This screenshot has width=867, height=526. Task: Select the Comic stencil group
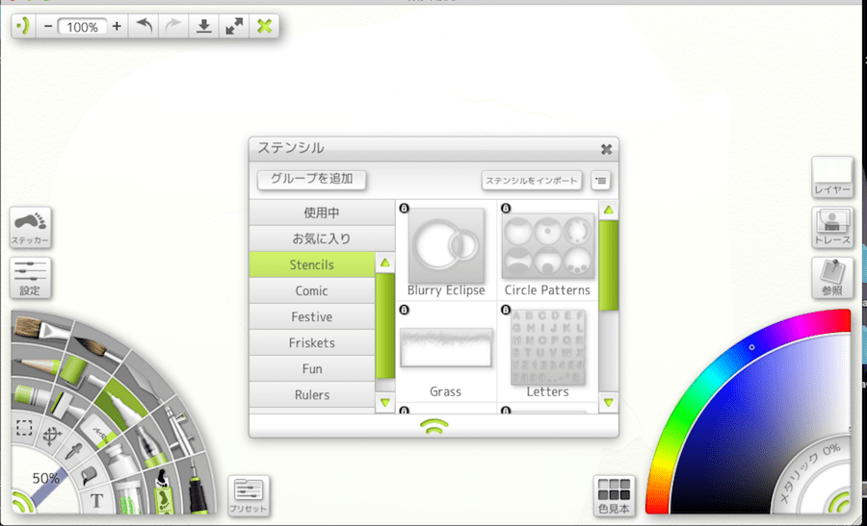[x=312, y=290]
